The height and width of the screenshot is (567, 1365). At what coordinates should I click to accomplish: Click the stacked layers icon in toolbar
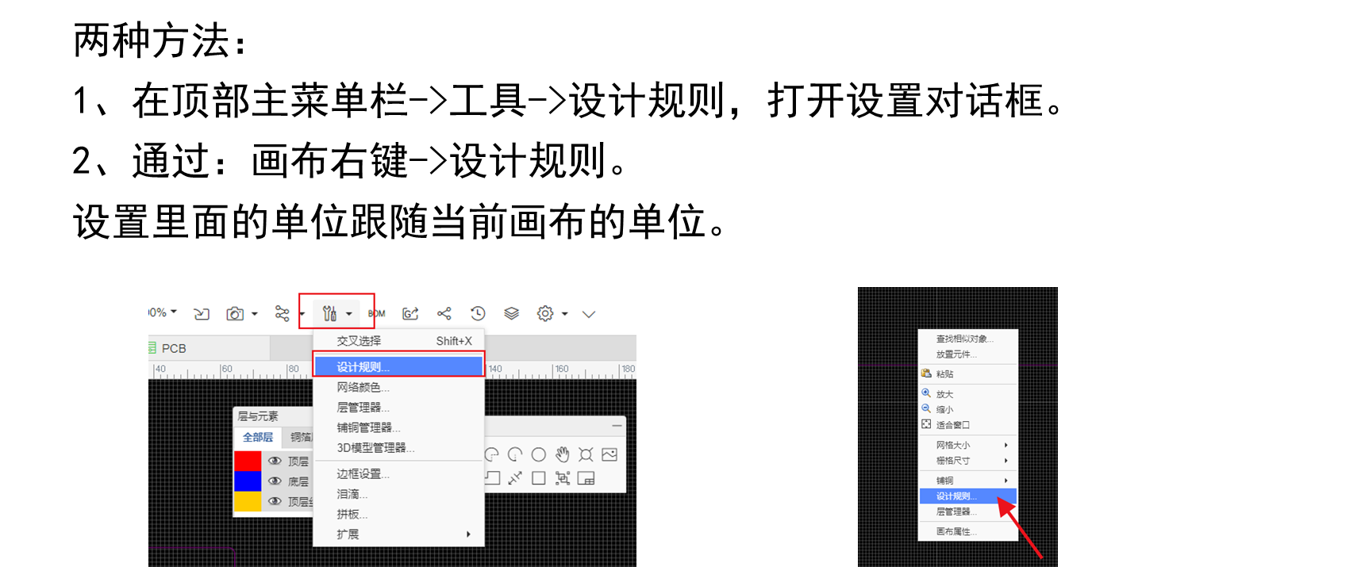click(512, 313)
